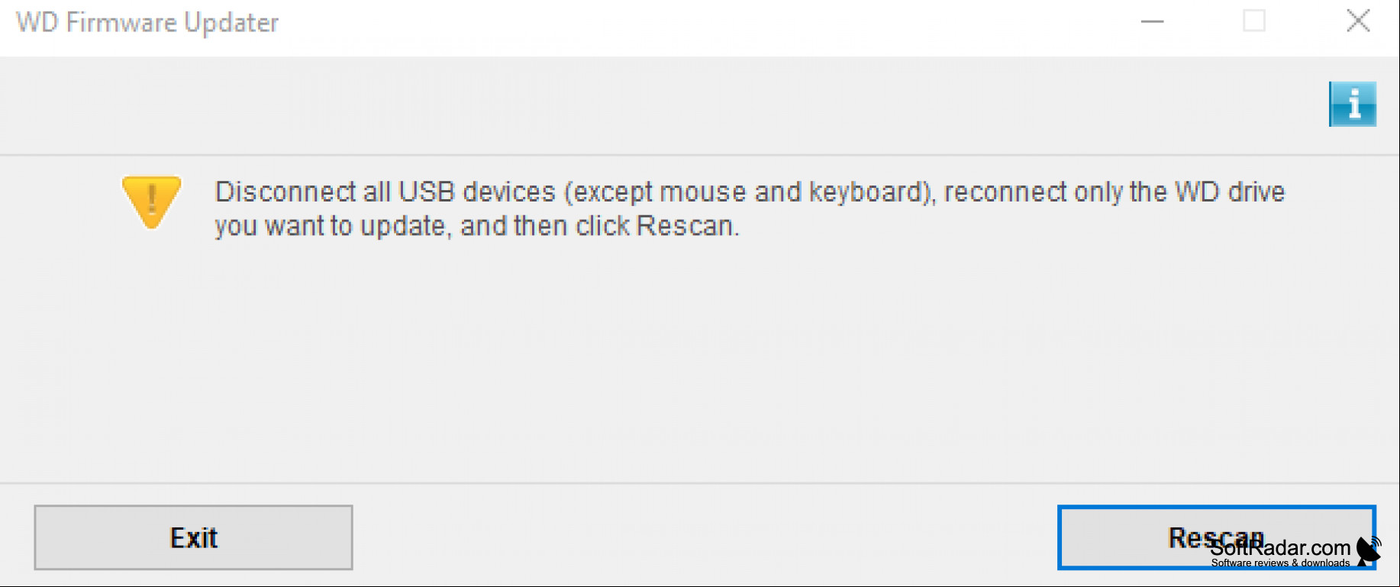The image size is (1400, 587).
Task: Open the blue information icon
Action: pos(1352,104)
